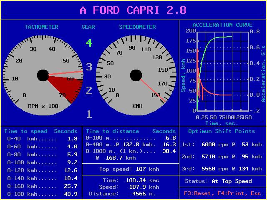
Task: Click the '0-140 kmh' row value 18.4
Action: point(71,178)
